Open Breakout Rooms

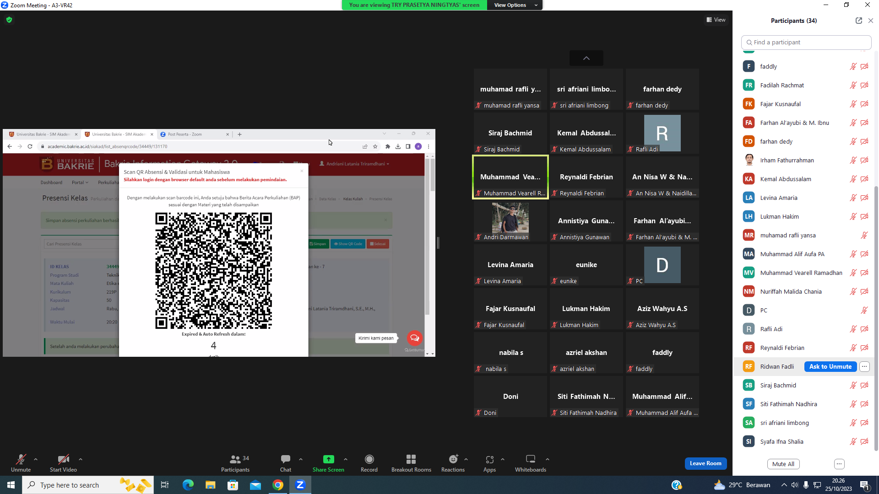(411, 463)
